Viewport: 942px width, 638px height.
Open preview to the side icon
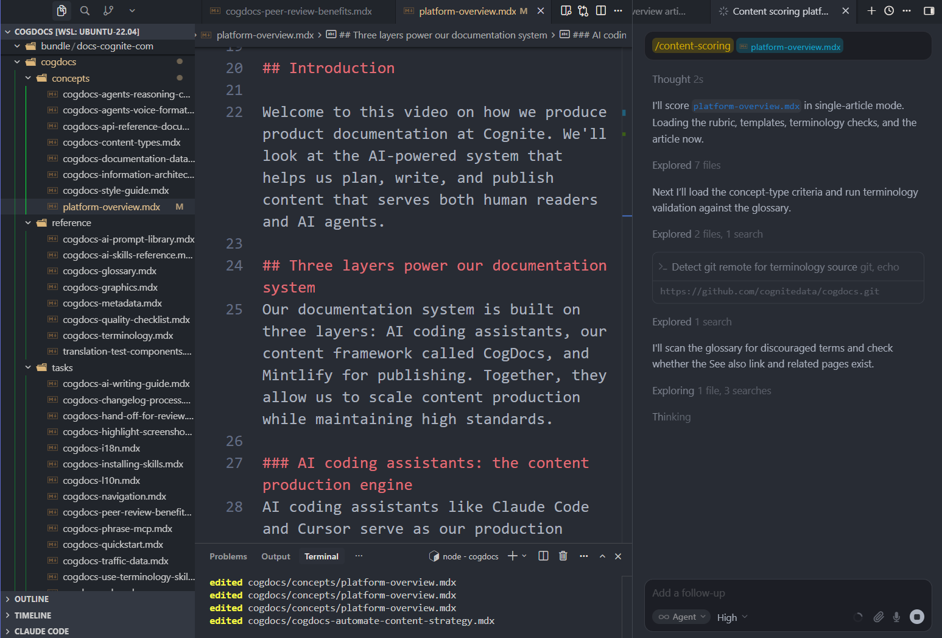pyautogui.click(x=566, y=10)
